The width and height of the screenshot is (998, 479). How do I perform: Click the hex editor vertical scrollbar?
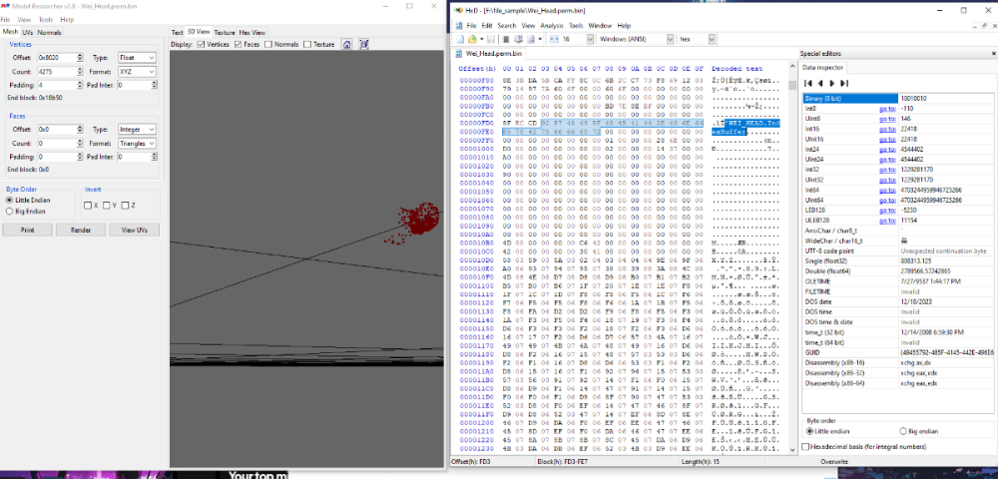(791, 249)
